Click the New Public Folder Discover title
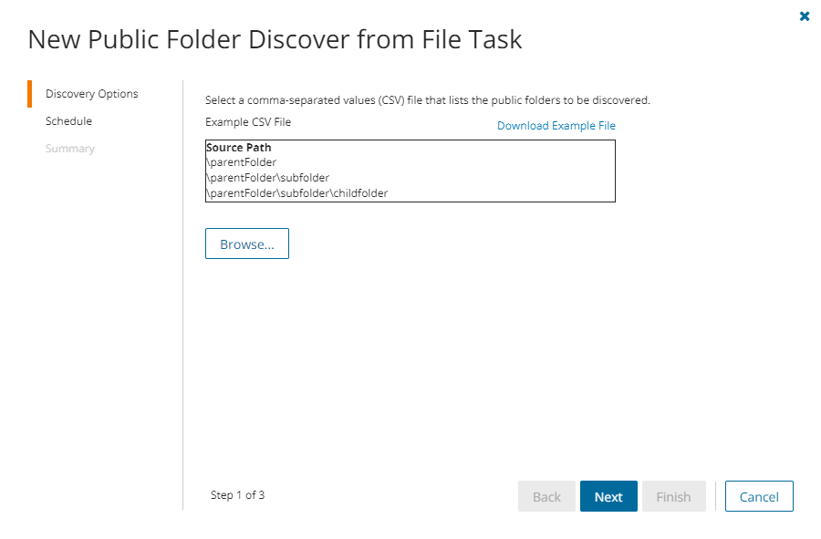The height and width of the screenshot is (539, 821). pos(275,40)
